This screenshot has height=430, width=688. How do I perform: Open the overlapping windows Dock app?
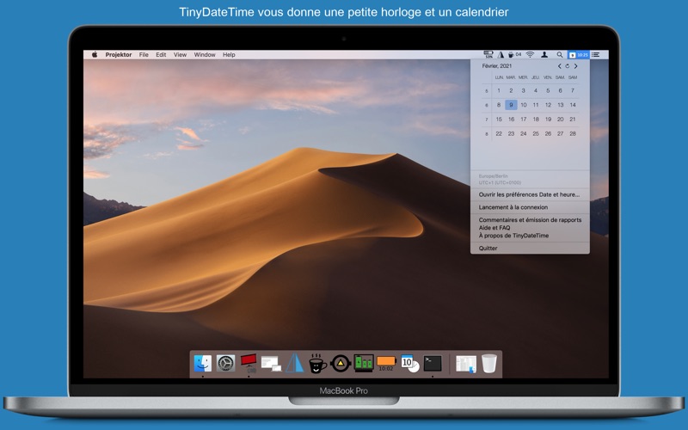tap(271, 364)
